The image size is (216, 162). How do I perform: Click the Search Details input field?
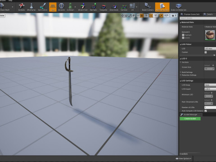pyautogui.click(x=198, y=18)
